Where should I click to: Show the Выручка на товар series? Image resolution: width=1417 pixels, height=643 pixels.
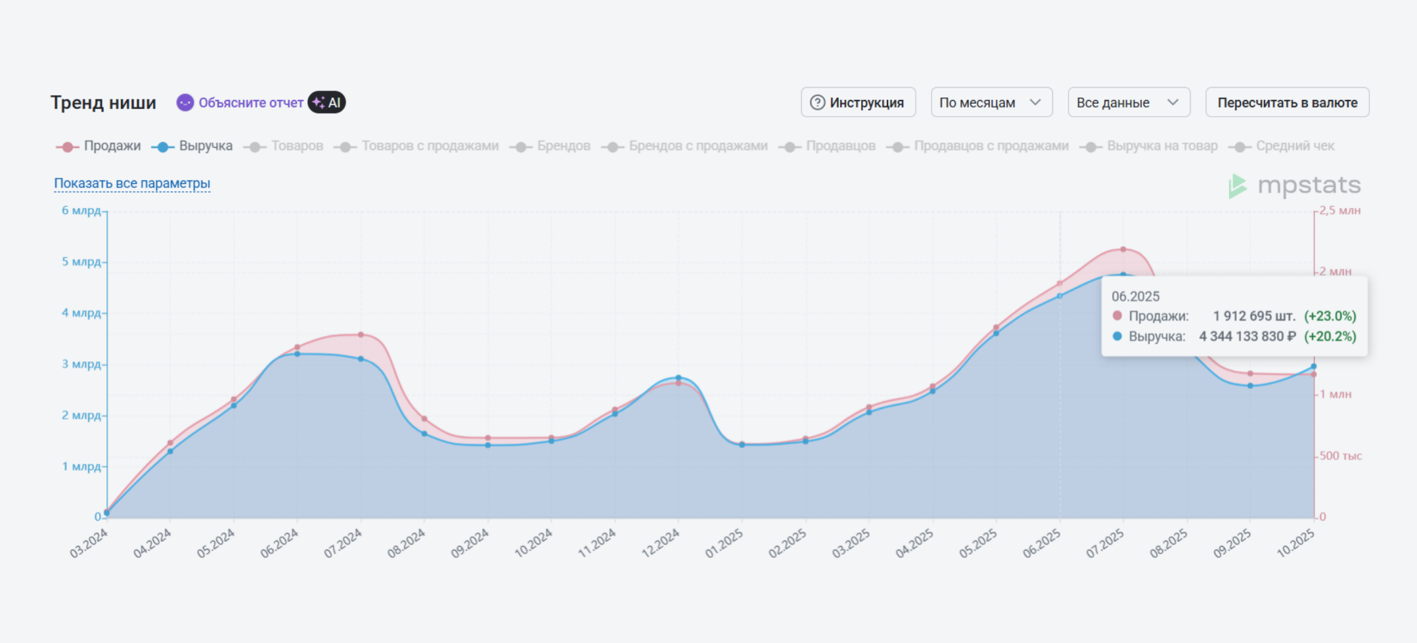(x=1162, y=146)
